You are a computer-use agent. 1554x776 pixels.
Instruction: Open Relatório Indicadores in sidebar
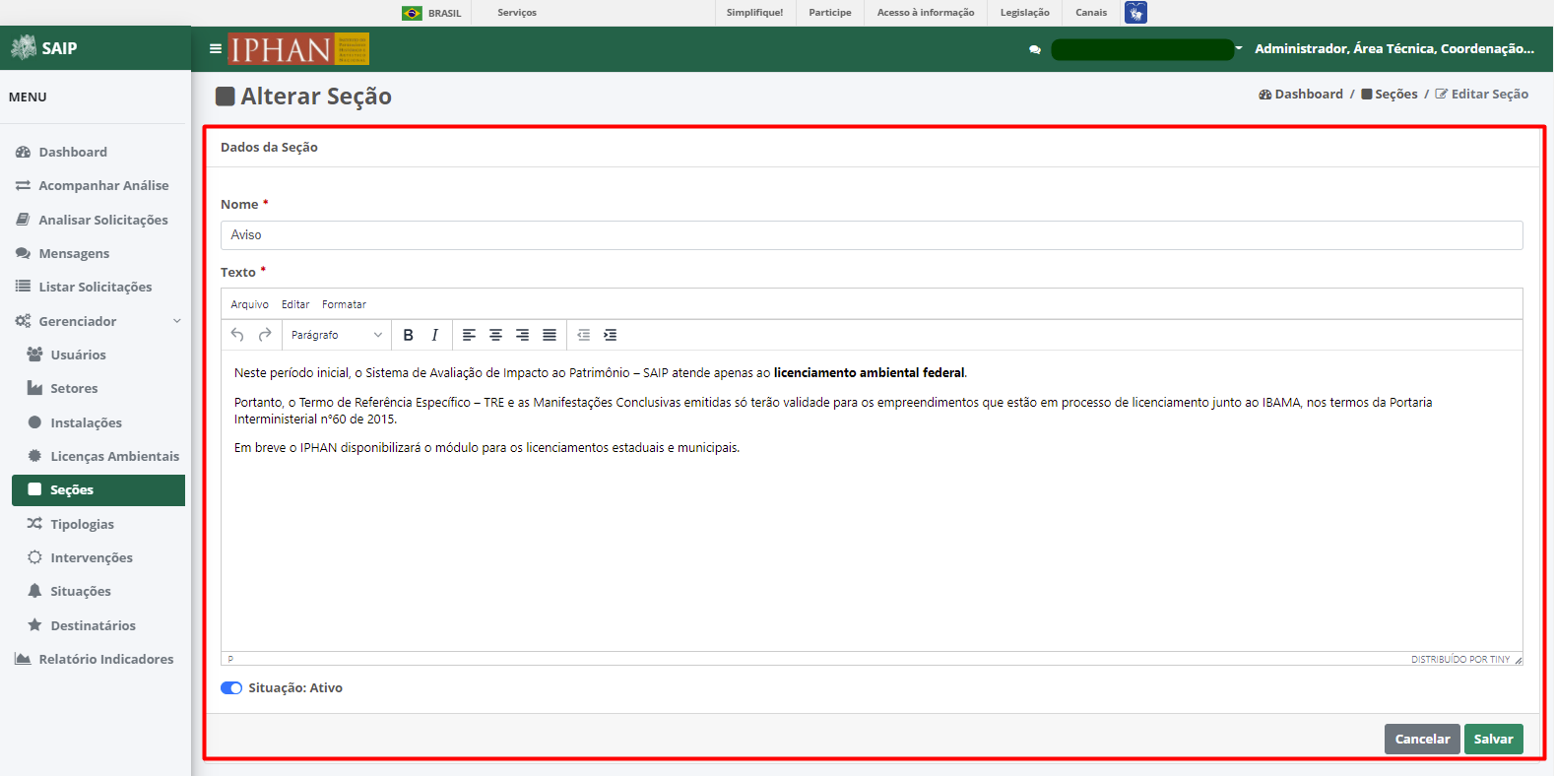coord(96,659)
